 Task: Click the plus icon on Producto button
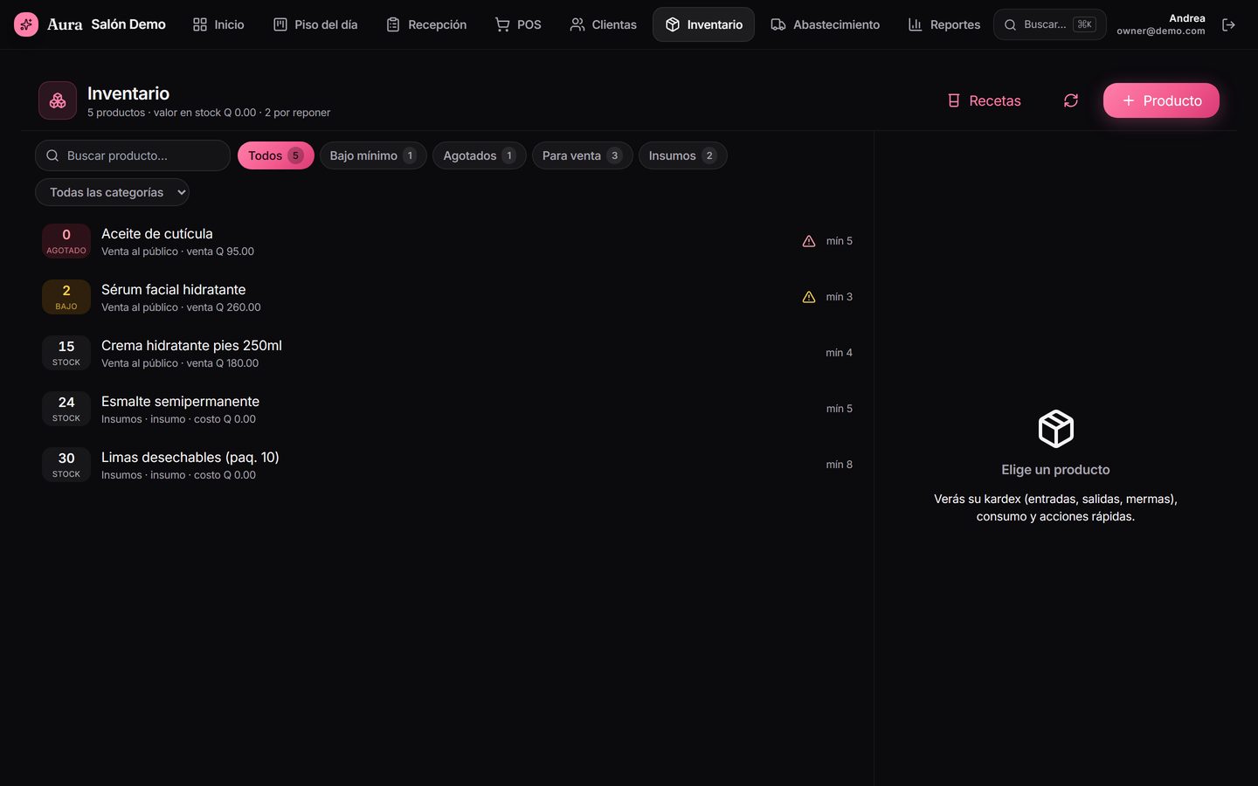click(x=1129, y=100)
